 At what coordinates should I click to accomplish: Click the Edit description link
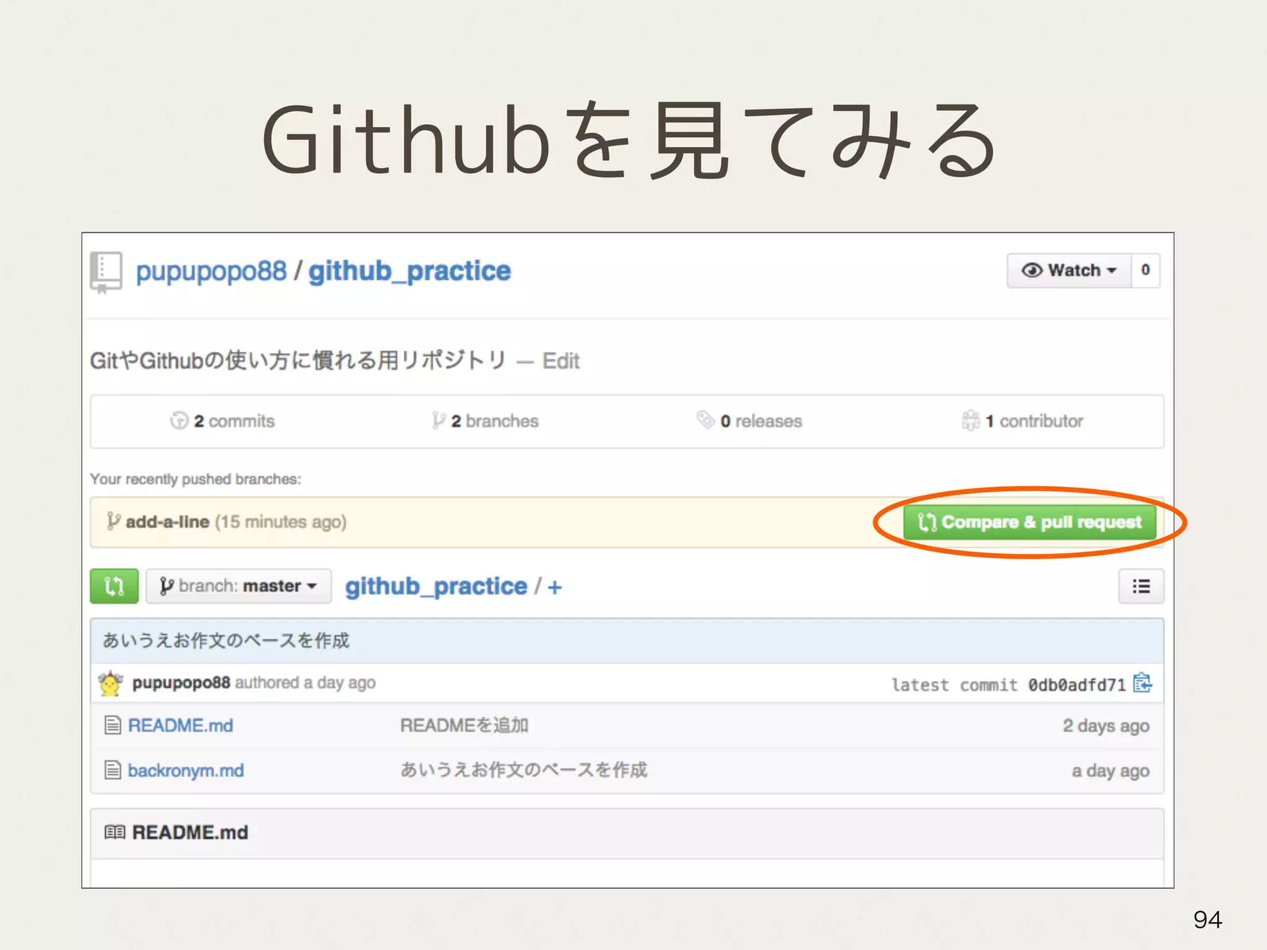coord(560,361)
